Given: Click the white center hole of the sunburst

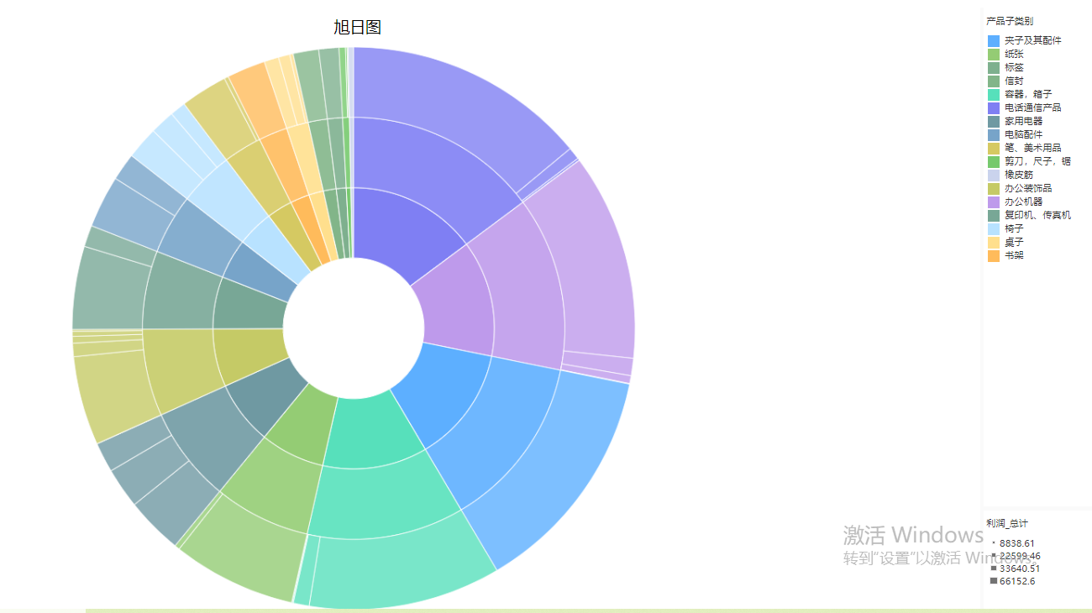Looking at the screenshot, I should [x=354, y=328].
